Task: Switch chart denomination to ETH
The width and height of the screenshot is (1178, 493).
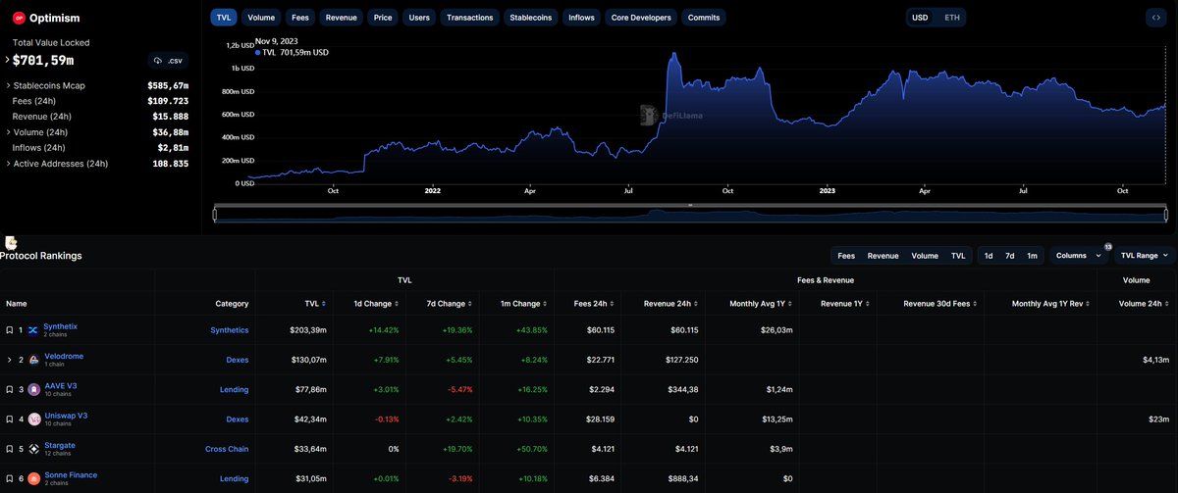Action: click(952, 18)
